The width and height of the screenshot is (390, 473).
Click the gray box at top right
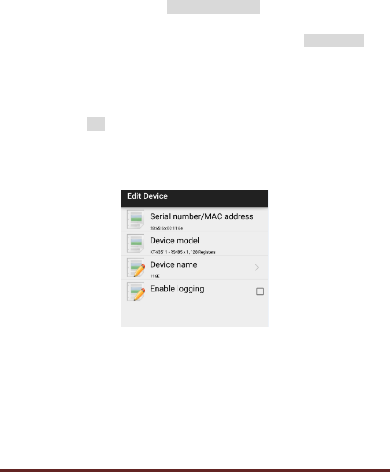pos(334,41)
